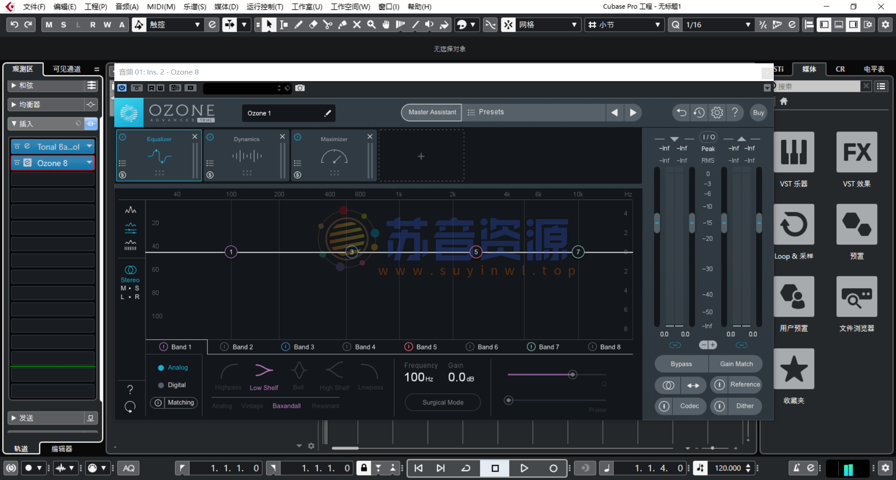This screenshot has height=480, width=896.
Task: Toggle Dither power button
Action: (719, 406)
